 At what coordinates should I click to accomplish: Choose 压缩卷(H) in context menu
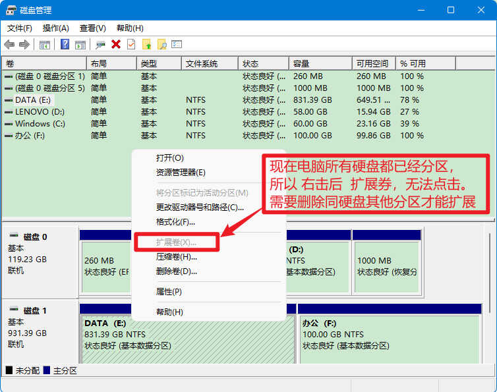pyautogui.click(x=177, y=257)
